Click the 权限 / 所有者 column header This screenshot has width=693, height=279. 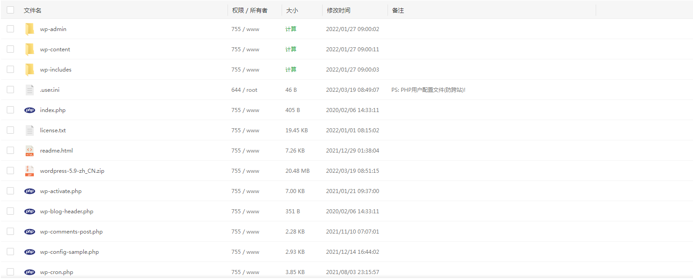pyautogui.click(x=250, y=10)
